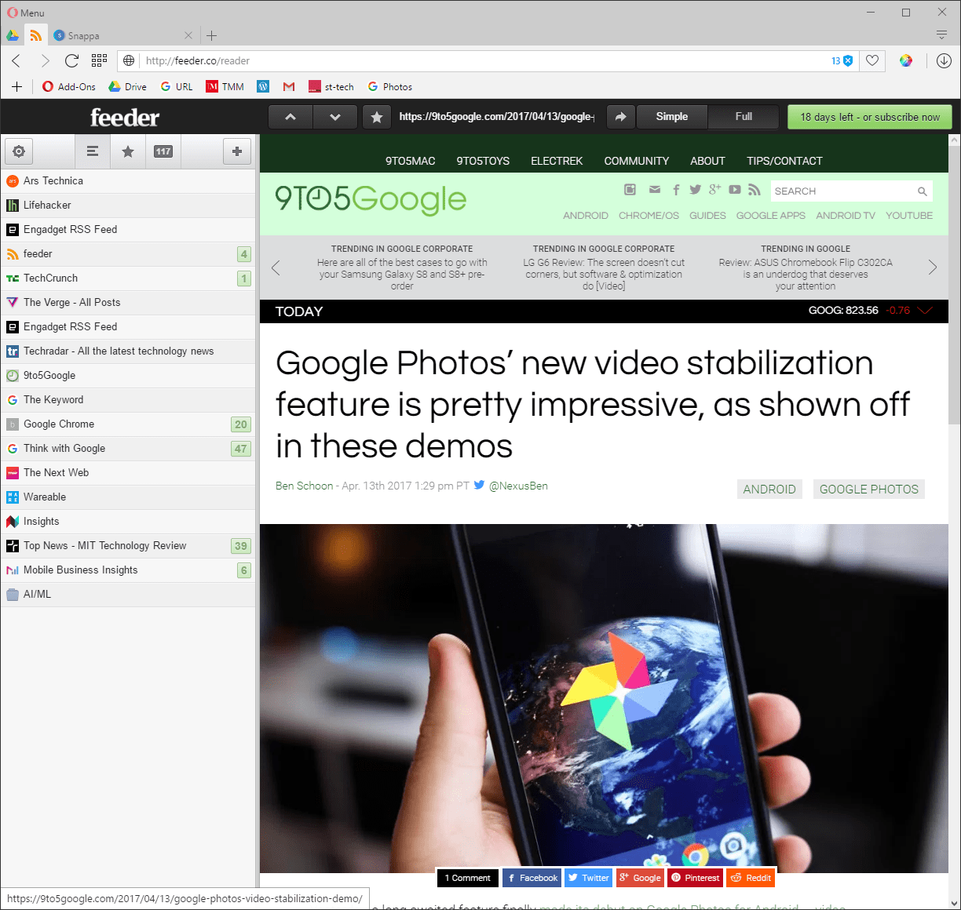Screen dimensions: 961x910
Task: Click 18 days left subscribe now button
Action: [870, 117]
